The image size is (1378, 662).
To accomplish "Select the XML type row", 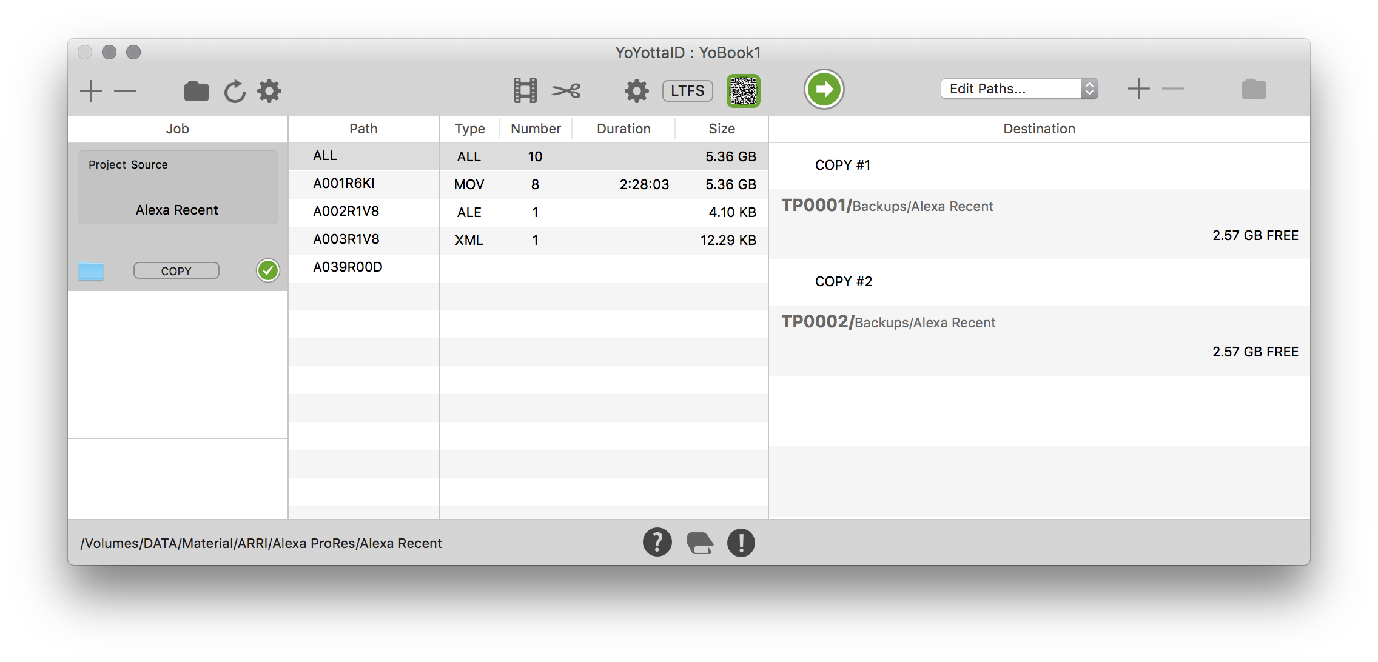I will (x=604, y=240).
